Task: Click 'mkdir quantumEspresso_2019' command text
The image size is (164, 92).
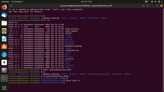Action: click(57, 70)
